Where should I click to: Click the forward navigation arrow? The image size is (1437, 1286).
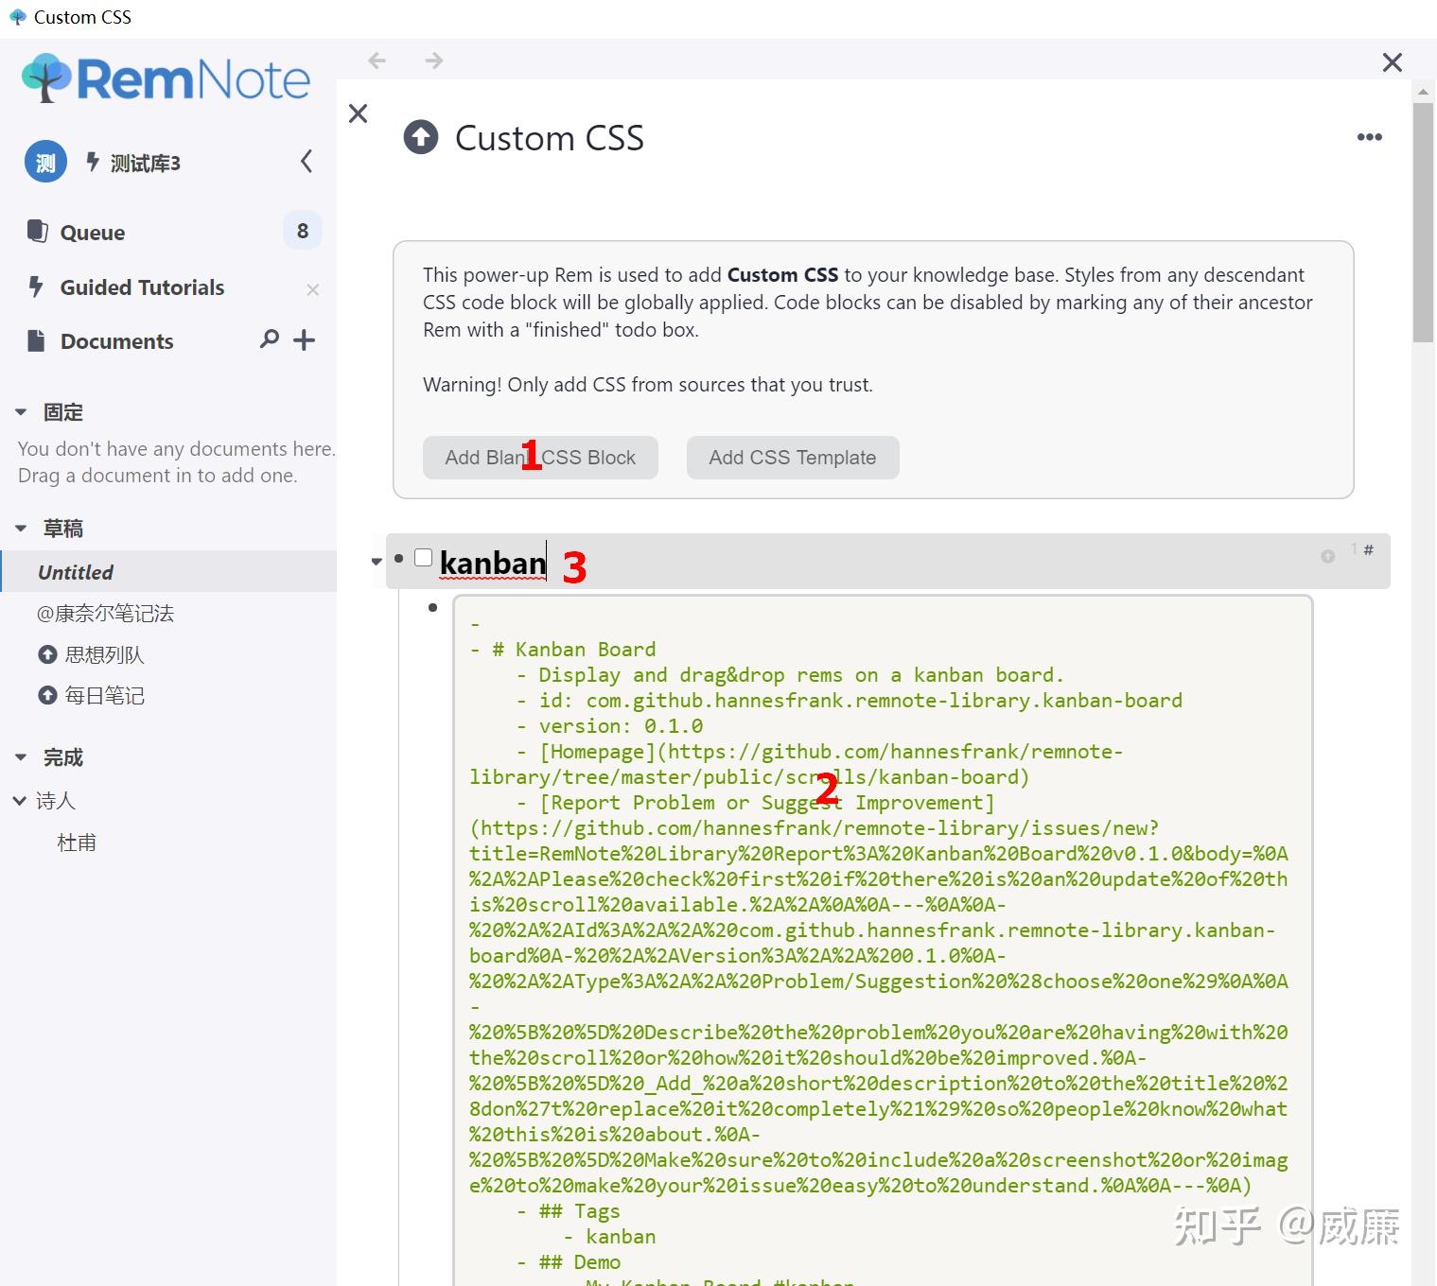point(433,60)
